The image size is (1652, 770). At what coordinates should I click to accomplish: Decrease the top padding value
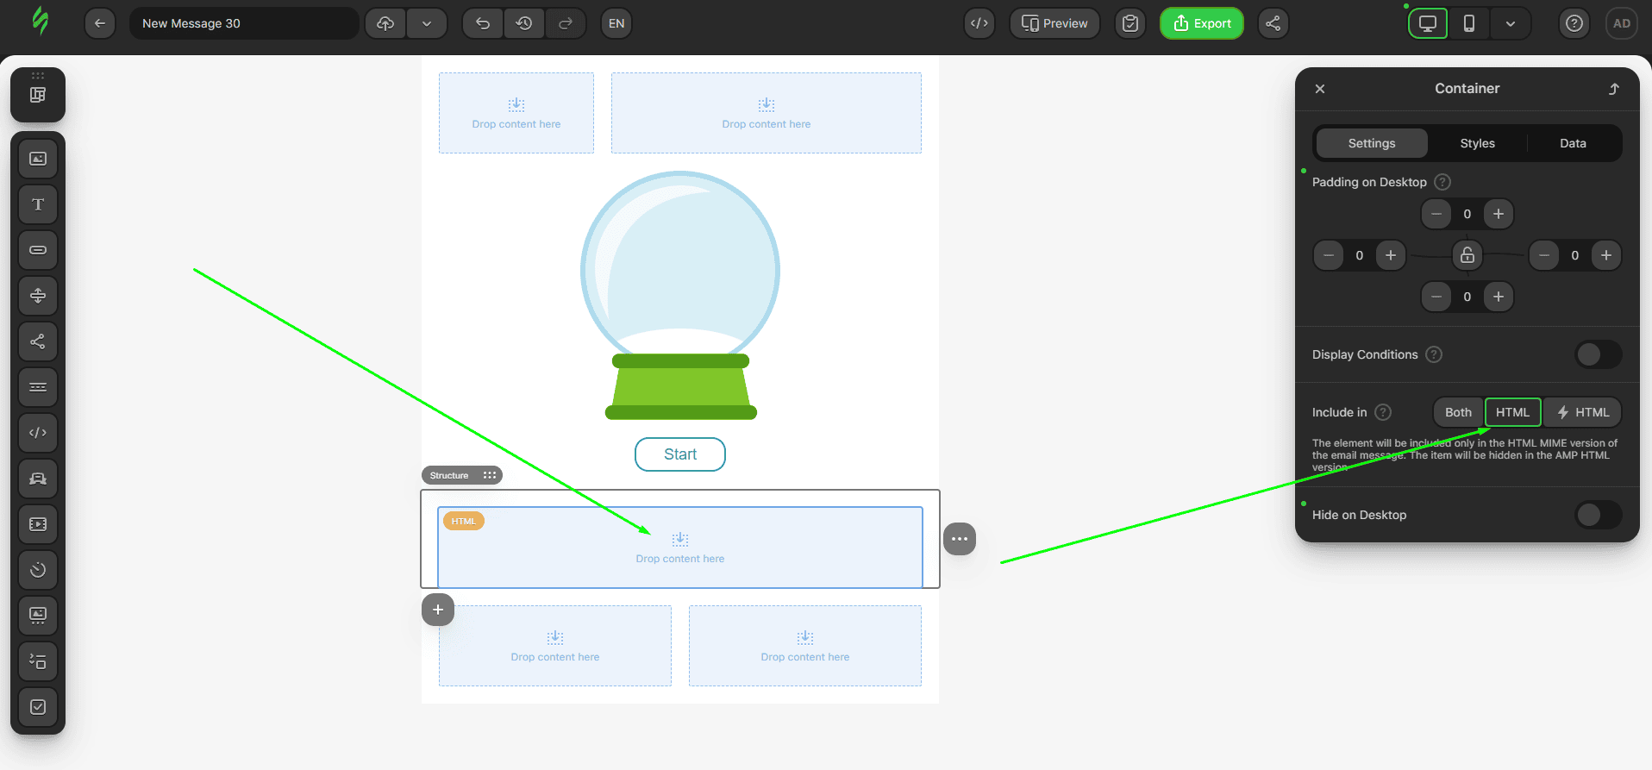(1436, 214)
